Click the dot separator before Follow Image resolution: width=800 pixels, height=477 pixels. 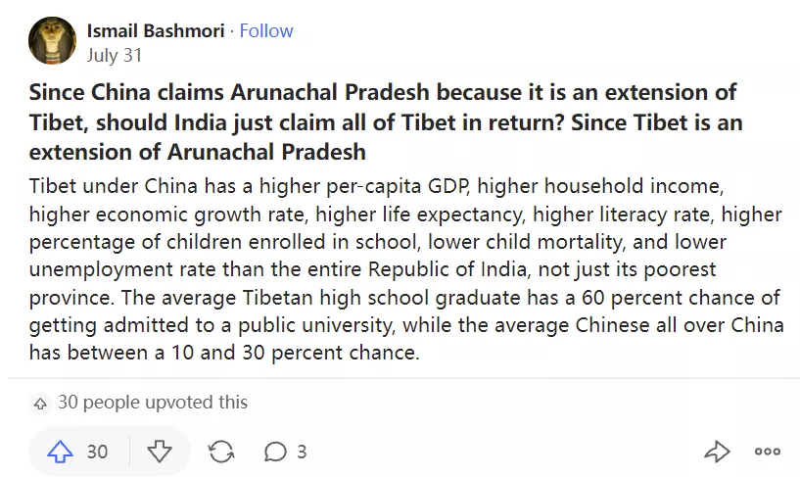[232, 31]
